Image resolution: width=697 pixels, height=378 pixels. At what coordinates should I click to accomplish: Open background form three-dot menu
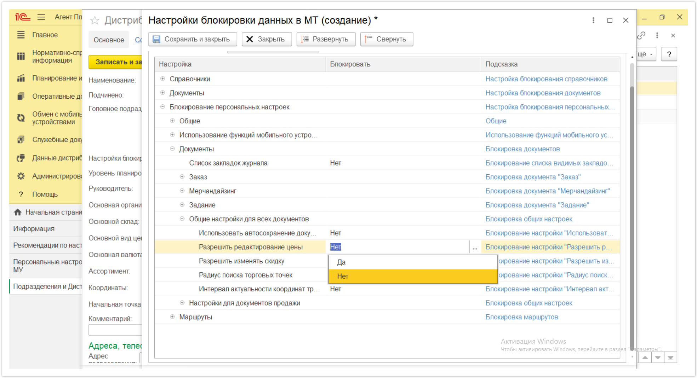click(657, 35)
